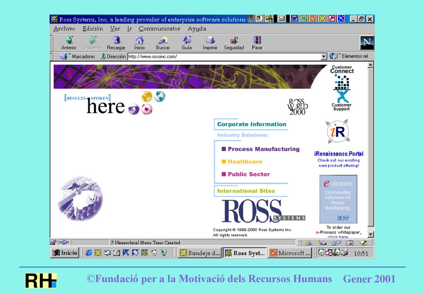Open the Ver menu

tap(115, 29)
